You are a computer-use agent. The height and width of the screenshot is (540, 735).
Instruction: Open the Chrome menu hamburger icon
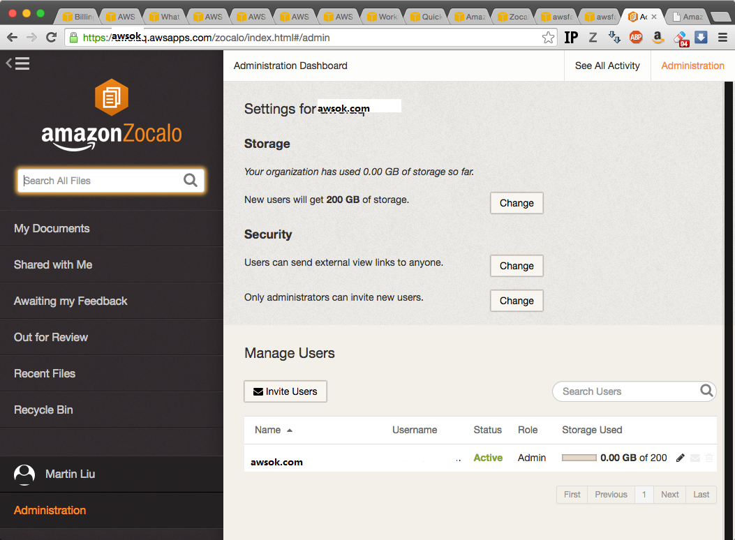click(722, 38)
